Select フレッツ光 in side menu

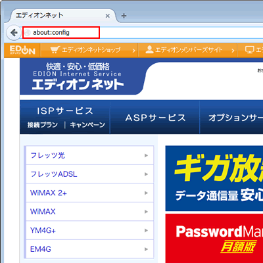coord(90,155)
